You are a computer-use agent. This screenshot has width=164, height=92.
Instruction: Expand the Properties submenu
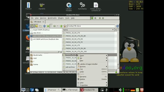pos(92,85)
